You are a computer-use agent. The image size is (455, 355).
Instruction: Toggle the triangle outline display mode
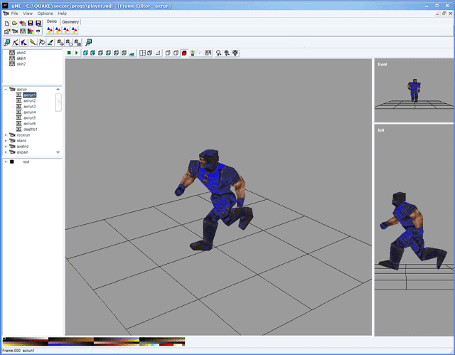158,53
